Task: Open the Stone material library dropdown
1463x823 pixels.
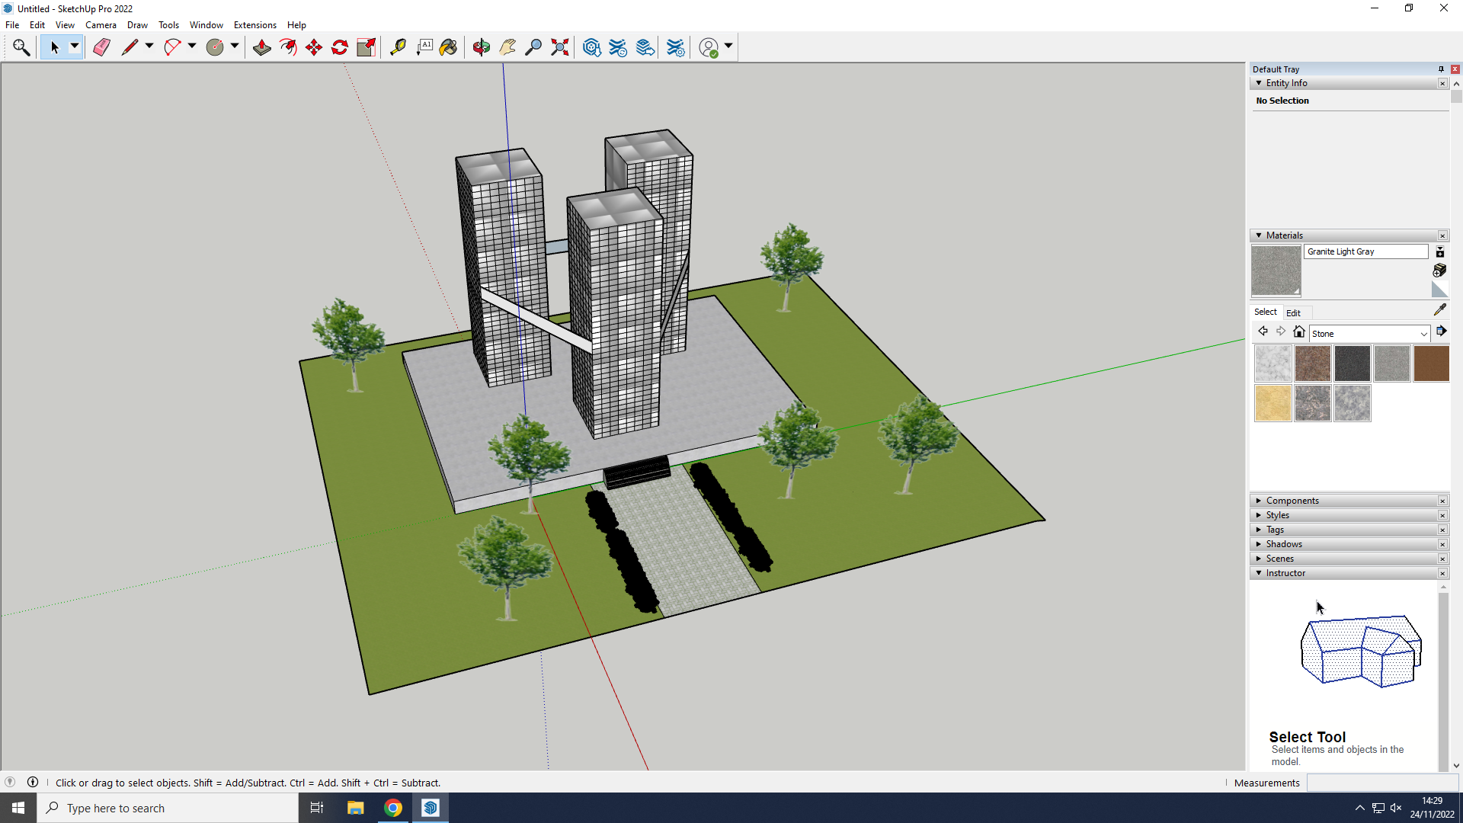Action: 1423,334
